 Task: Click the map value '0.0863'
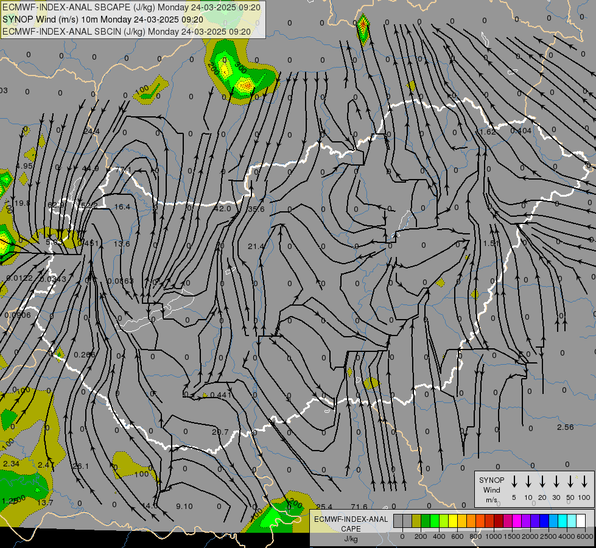(120, 281)
